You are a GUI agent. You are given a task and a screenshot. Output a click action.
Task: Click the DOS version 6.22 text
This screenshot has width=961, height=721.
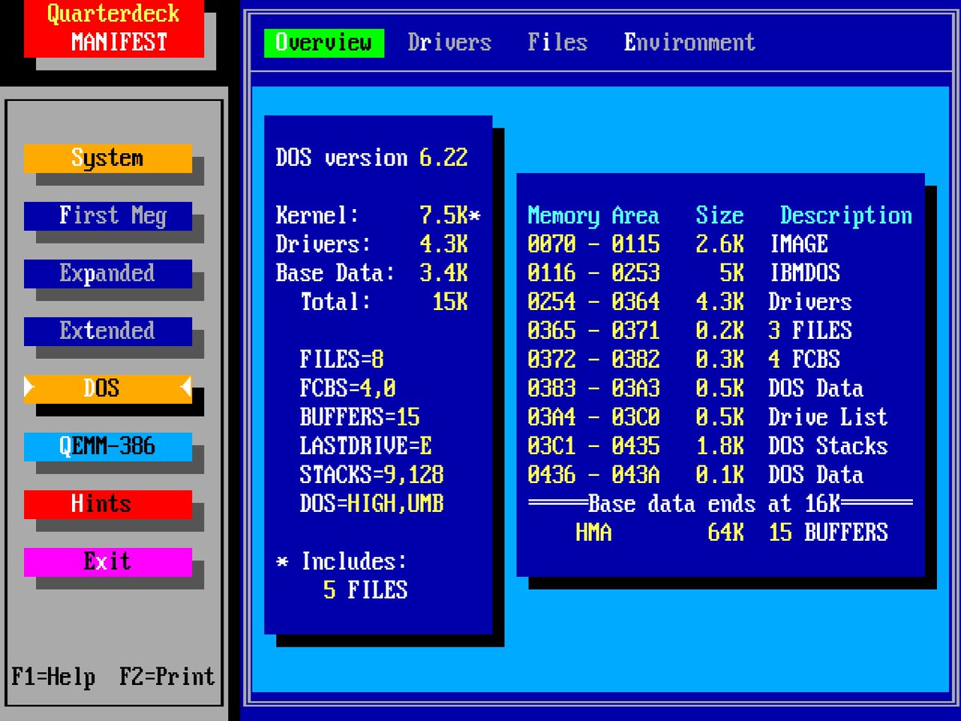(372, 158)
